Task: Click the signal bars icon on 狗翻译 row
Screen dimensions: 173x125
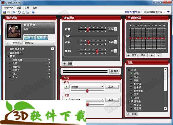Action: (x=49, y=67)
